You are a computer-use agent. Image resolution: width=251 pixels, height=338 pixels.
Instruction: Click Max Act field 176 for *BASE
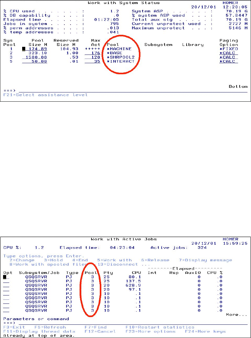(x=93, y=53)
